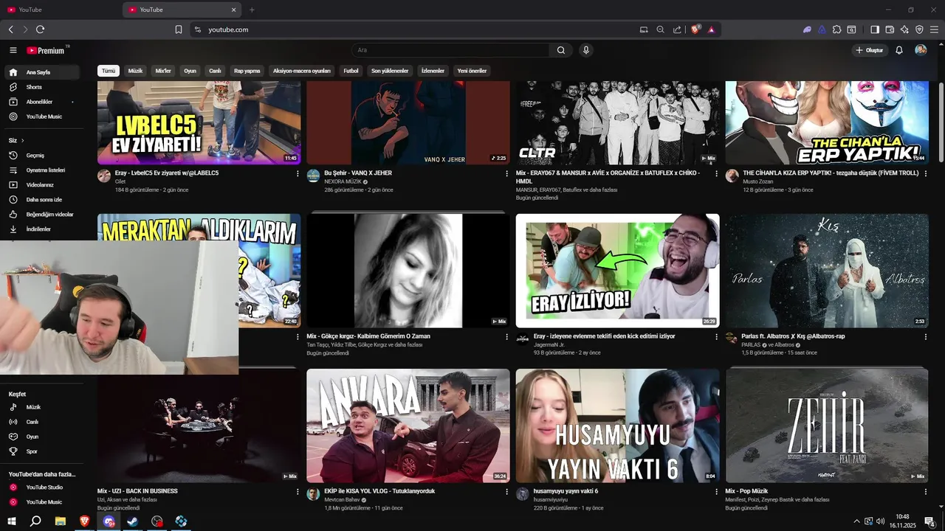Click the Brave Shields lion icon
Image resolution: width=945 pixels, height=531 pixels.
[x=695, y=29]
